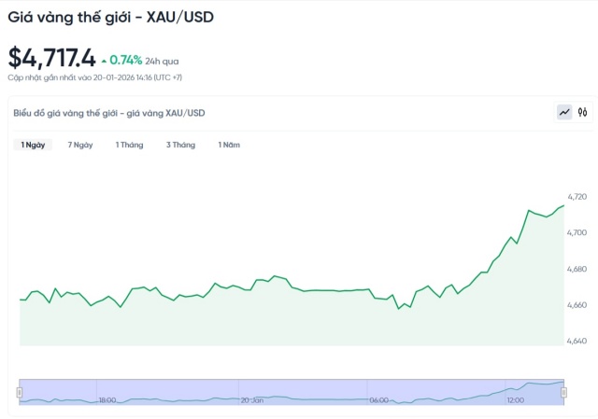Switch to the candlestick chart view
Viewport: 598px width, 419px height.
pyautogui.click(x=583, y=112)
